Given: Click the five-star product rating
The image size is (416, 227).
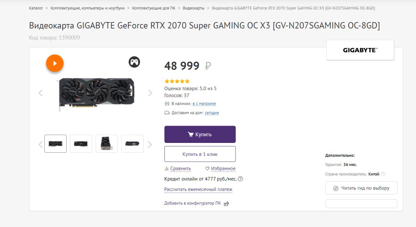Looking at the screenshot, I should [177, 81].
